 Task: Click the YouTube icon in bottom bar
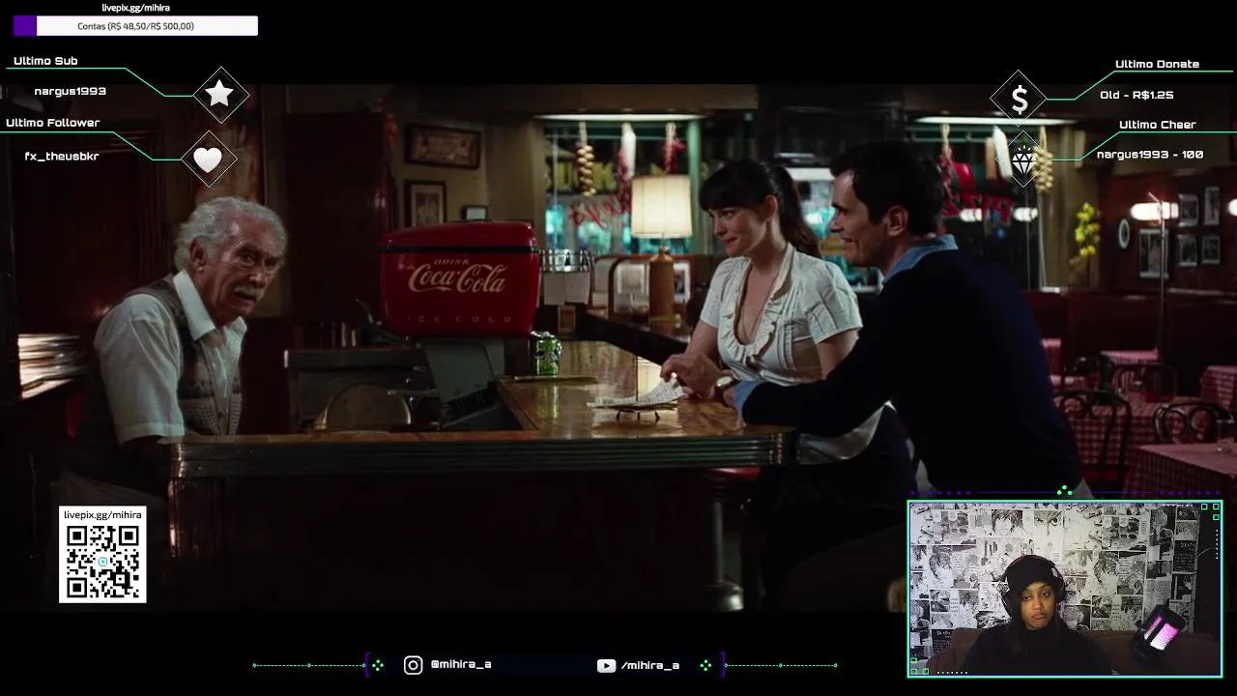pyautogui.click(x=606, y=665)
